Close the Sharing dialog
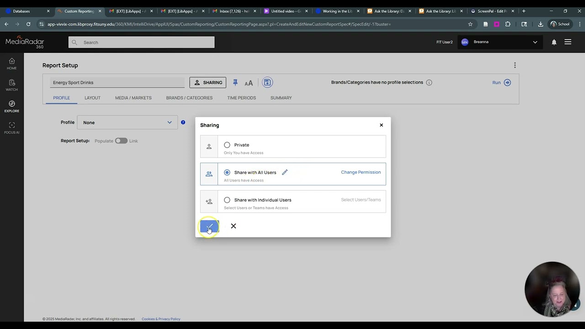Viewport: 585px width, 329px height. click(x=381, y=125)
